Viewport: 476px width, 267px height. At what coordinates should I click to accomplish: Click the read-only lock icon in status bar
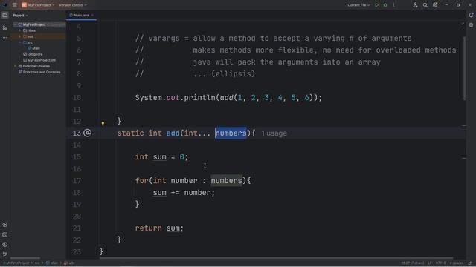coord(470,263)
